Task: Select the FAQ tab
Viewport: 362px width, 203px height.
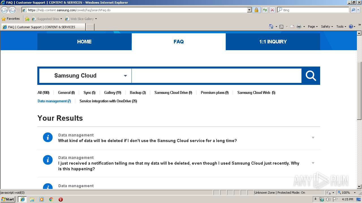Action: 179,41
